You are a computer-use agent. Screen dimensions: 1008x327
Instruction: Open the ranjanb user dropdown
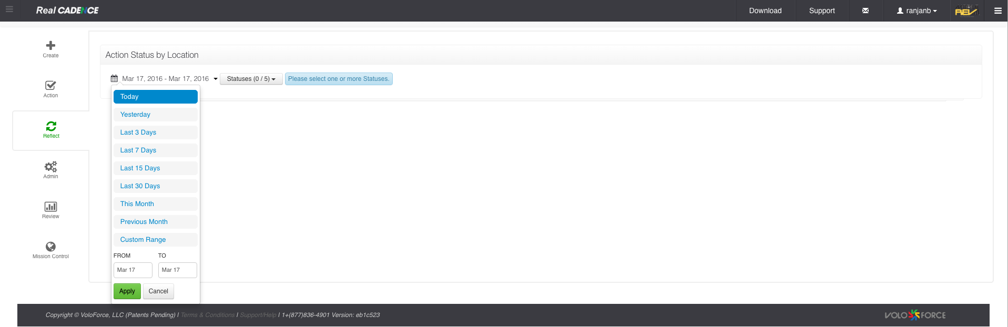coord(917,11)
